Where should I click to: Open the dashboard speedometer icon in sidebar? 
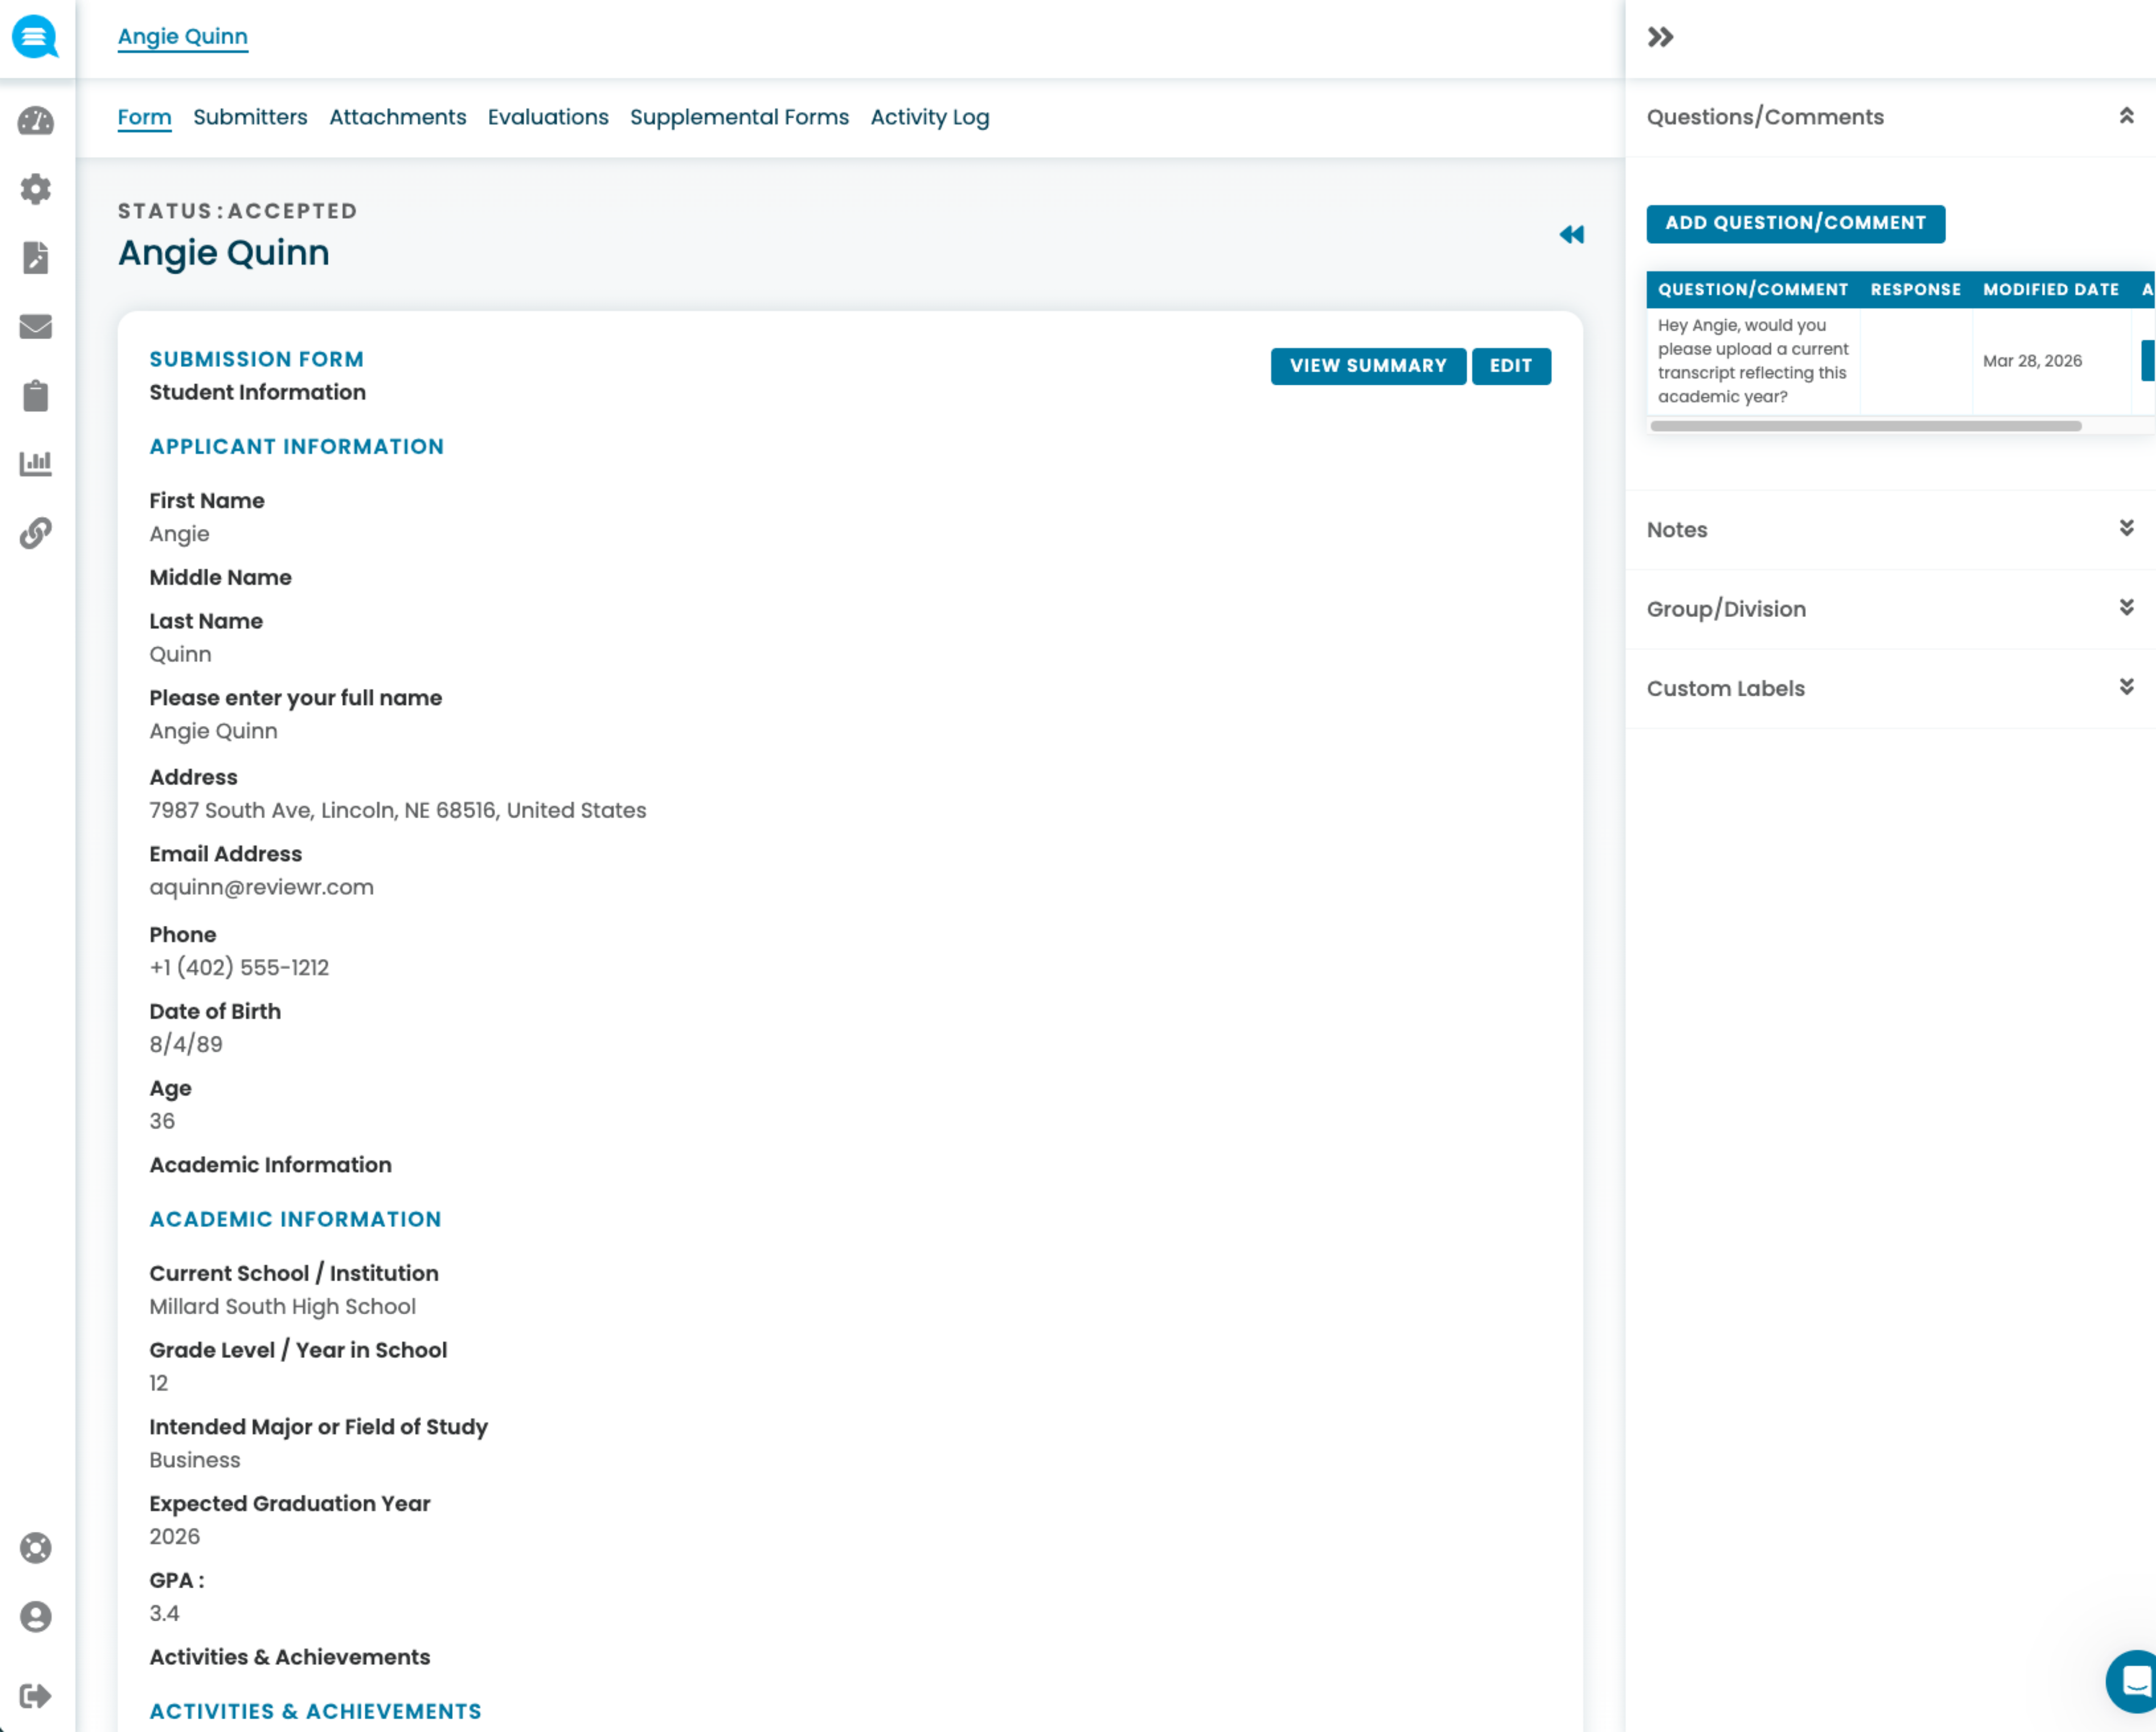click(x=36, y=121)
